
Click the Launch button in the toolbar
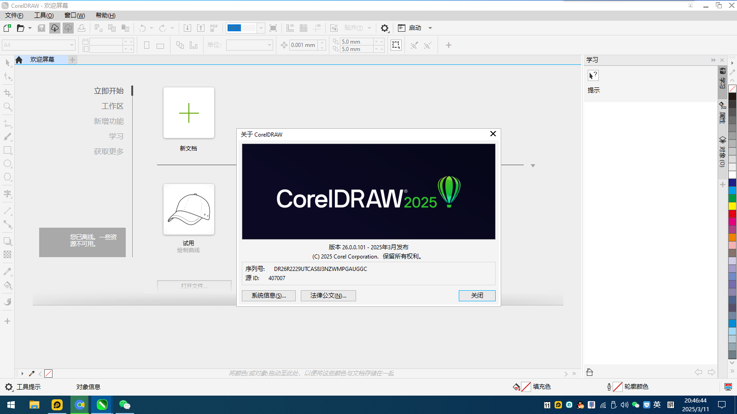coord(410,28)
